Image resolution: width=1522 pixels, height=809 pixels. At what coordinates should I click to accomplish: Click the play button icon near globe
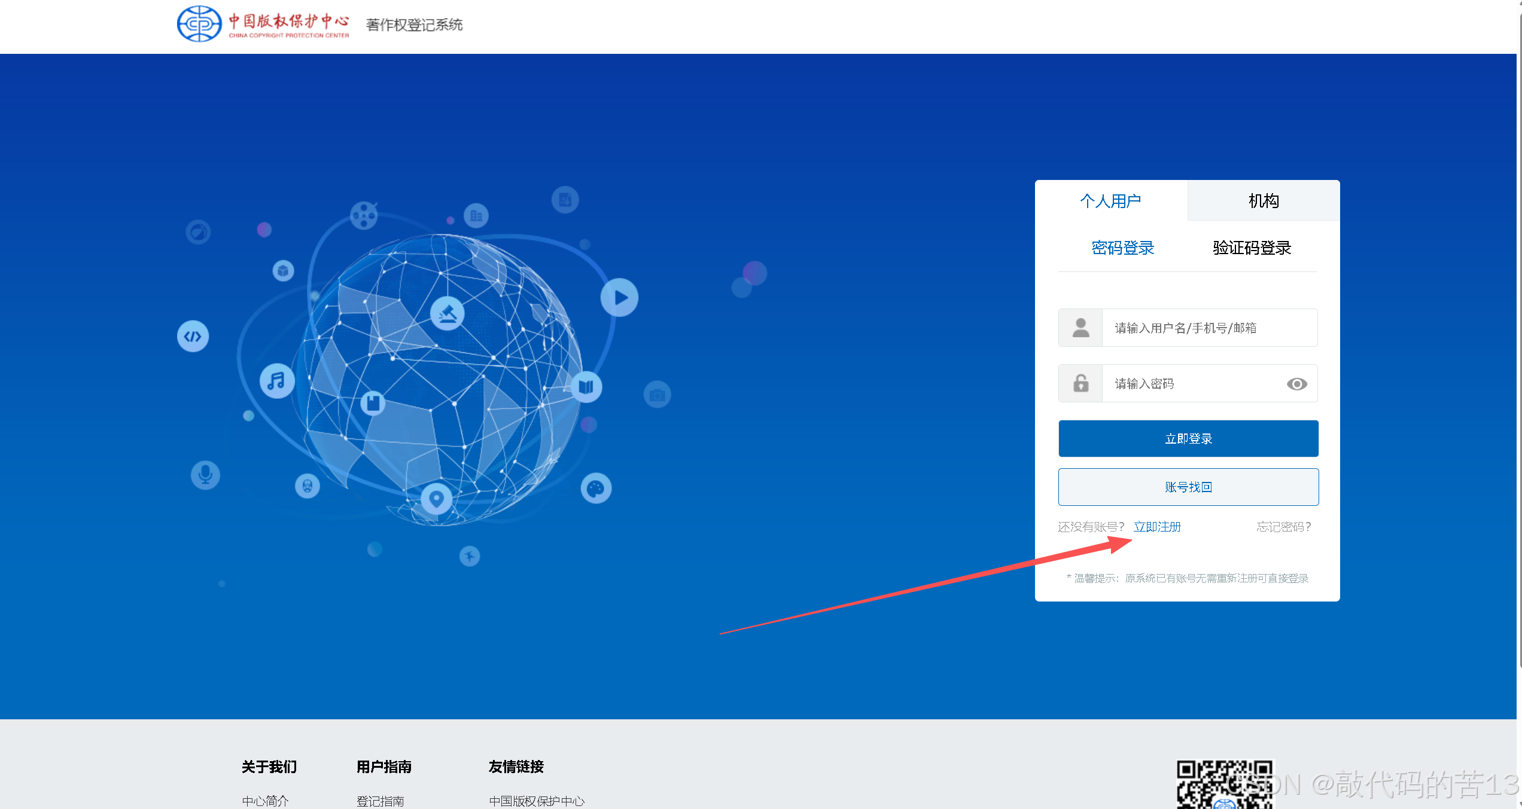click(619, 298)
